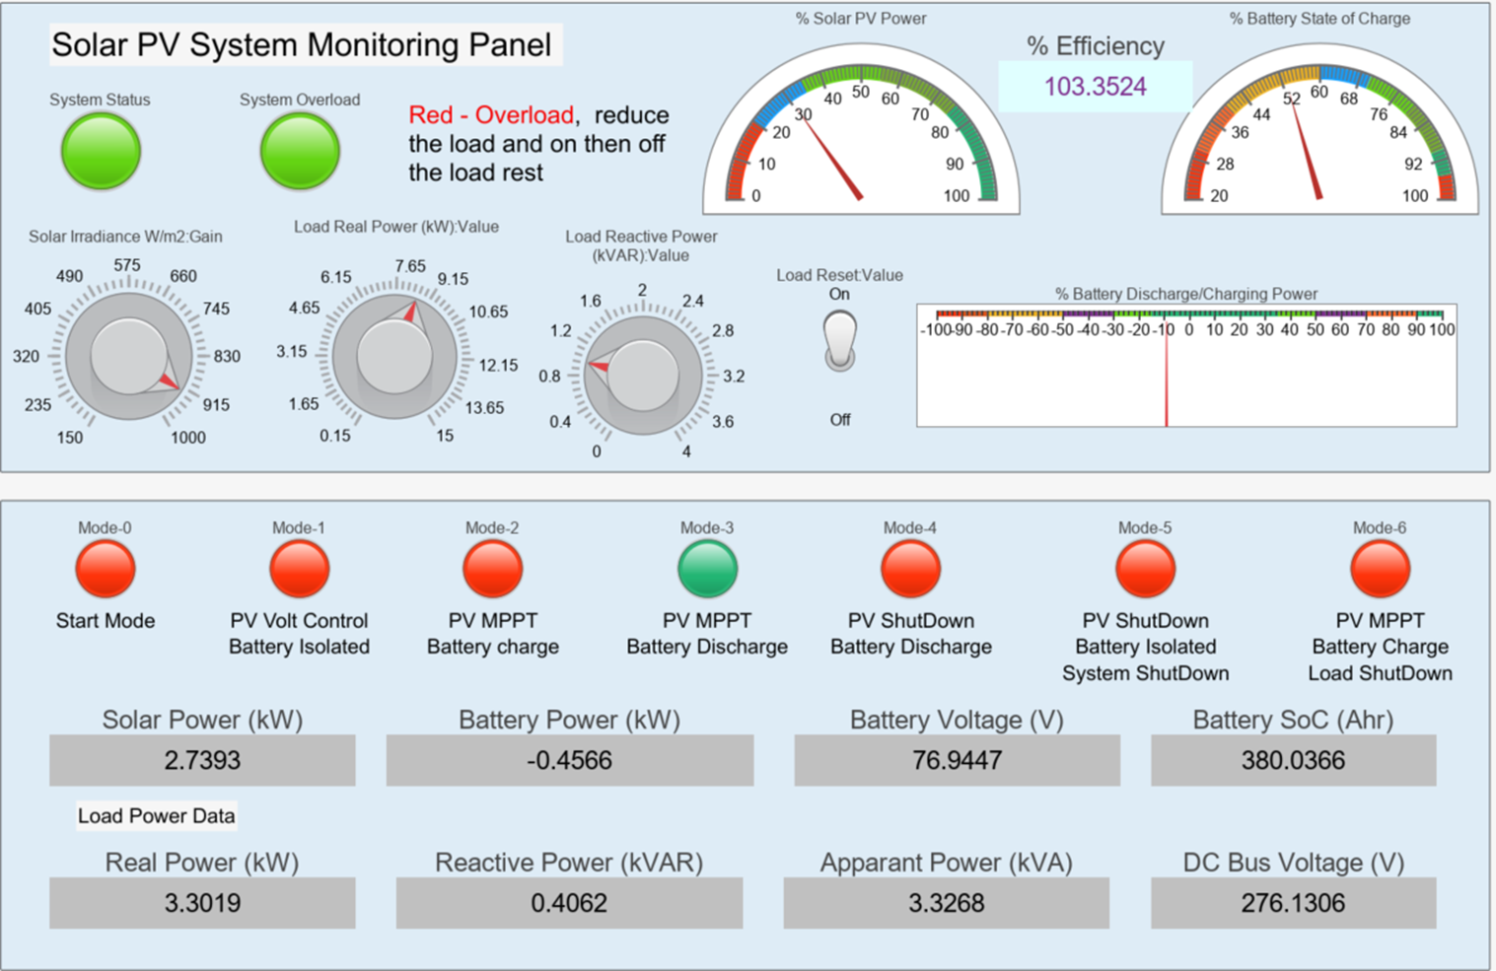Click the % Efficiency value field
This screenshot has height=971, width=1496.
(x=1095, y=87)
